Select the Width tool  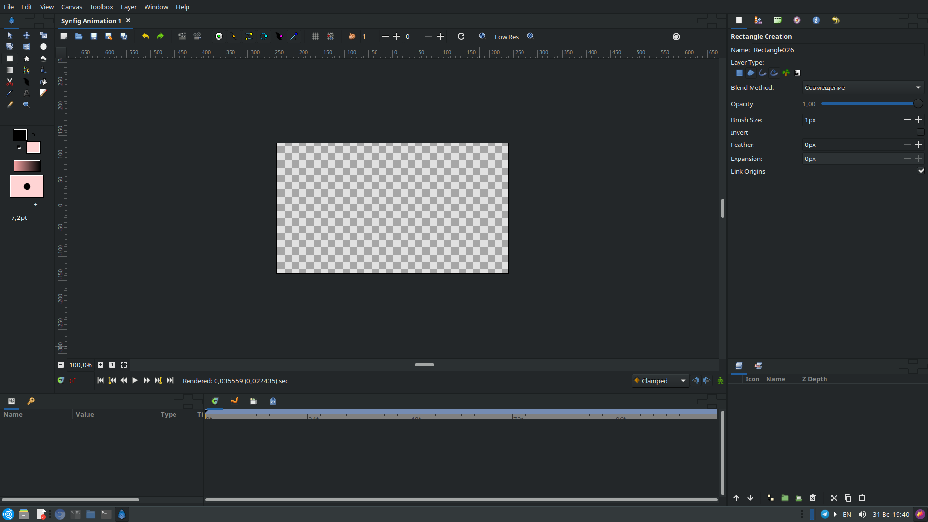(27, 82)
